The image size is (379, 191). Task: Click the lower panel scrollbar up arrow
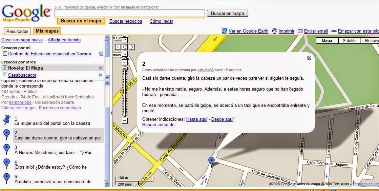[x=107, y=83]
